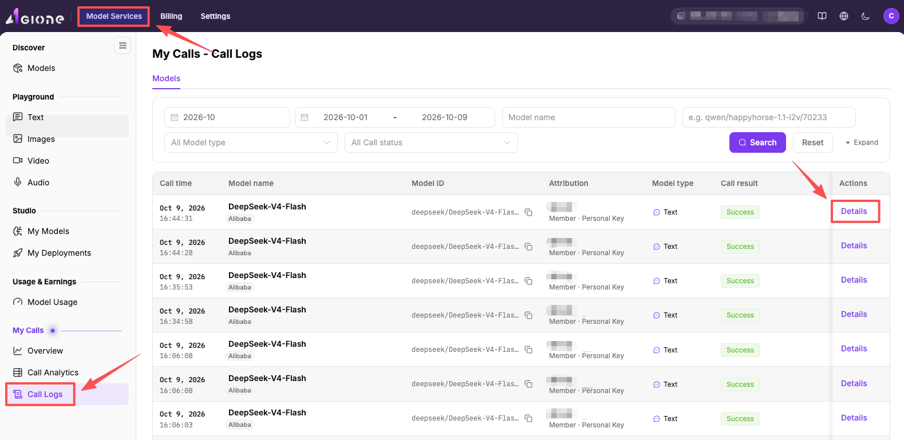The width and height of the screenshot is (904, 440).
Task: Open month picker showing 2026-10
Action: (227, 117)
